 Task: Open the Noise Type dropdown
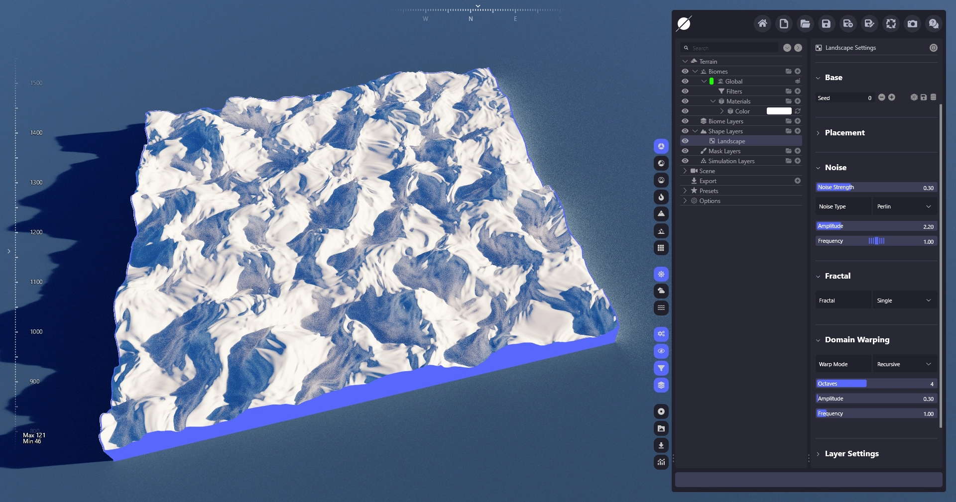pyautogui.click(x=904, y=206)
